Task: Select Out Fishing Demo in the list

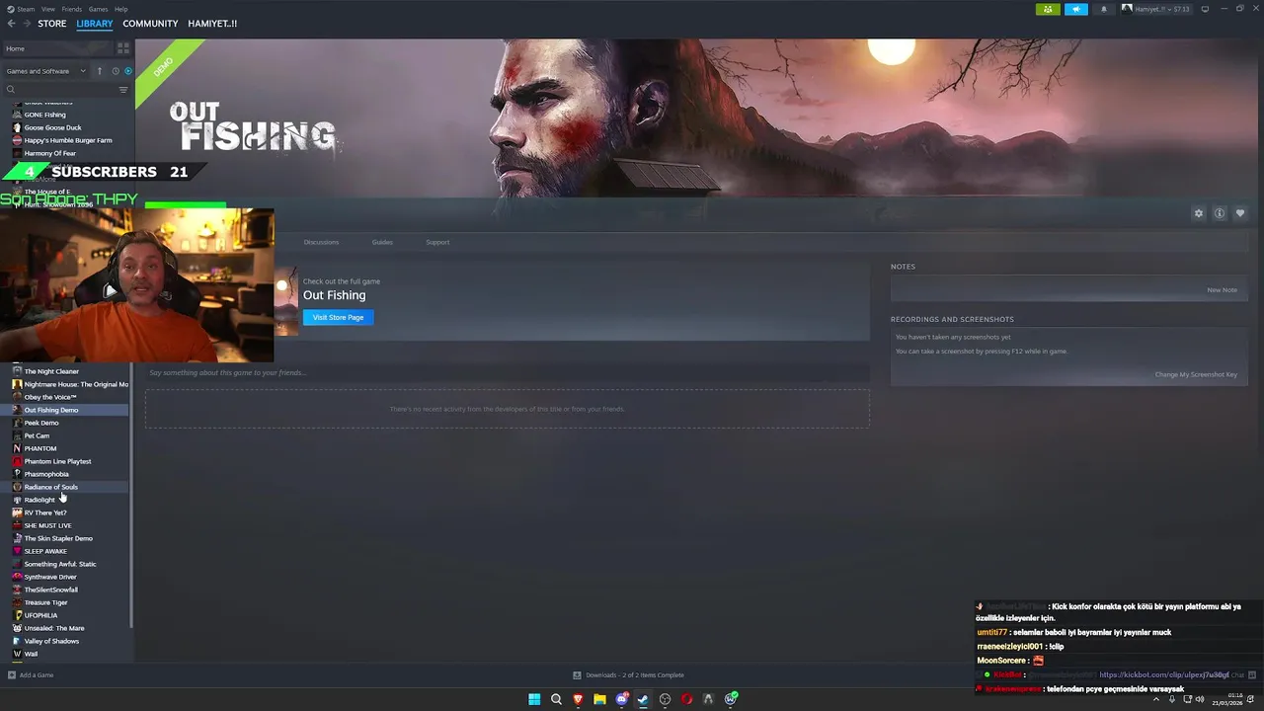Action: click(x=51, y=410)
